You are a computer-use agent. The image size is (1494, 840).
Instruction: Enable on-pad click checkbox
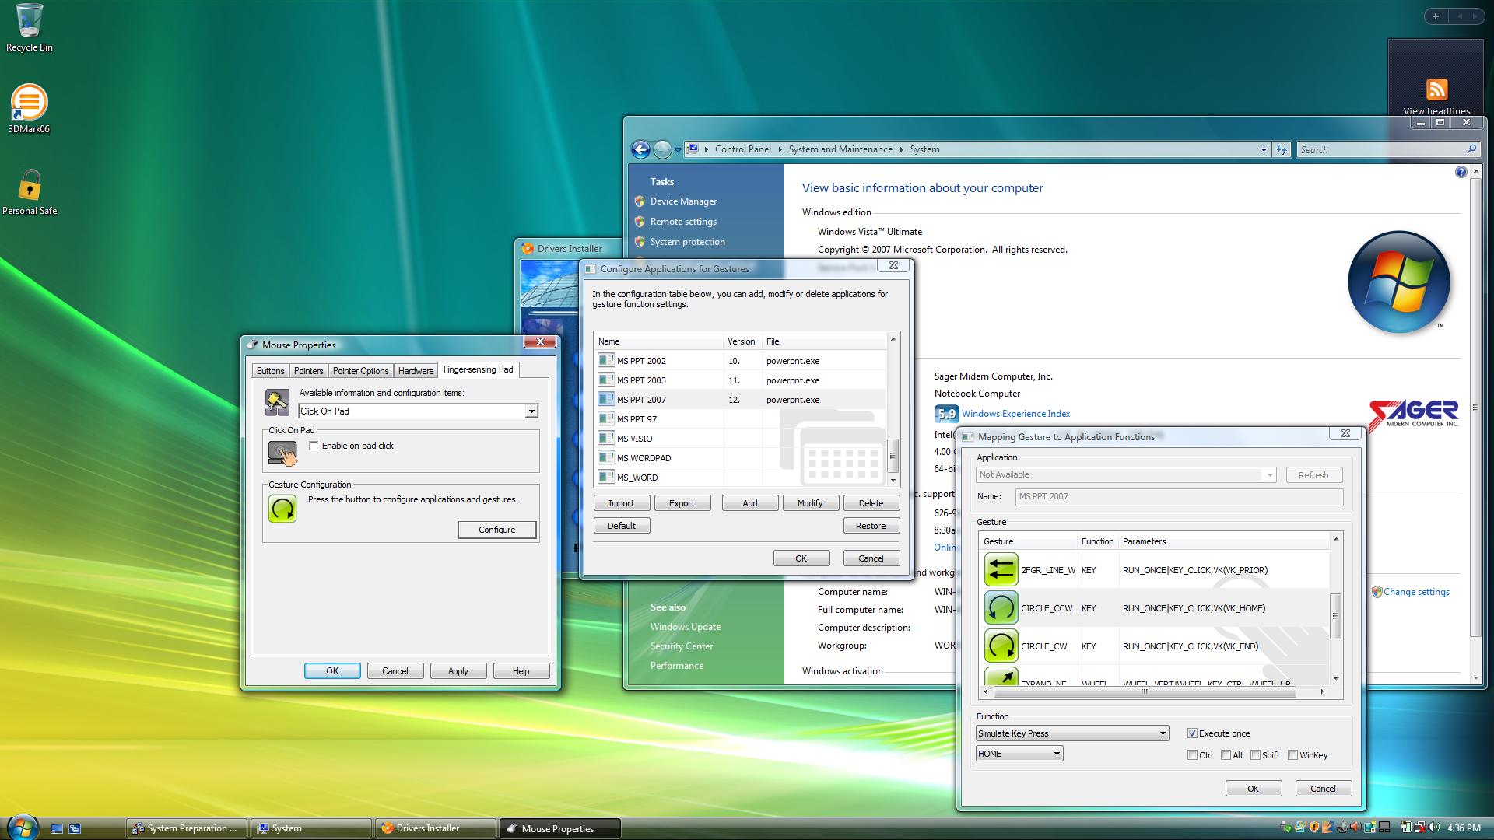[314, 446]
